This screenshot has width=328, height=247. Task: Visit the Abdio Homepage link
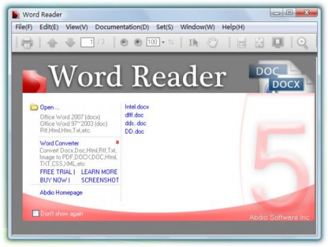[61, 193]
